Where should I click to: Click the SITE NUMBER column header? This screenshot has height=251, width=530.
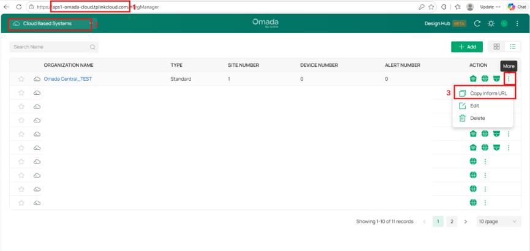click(243, 66)
